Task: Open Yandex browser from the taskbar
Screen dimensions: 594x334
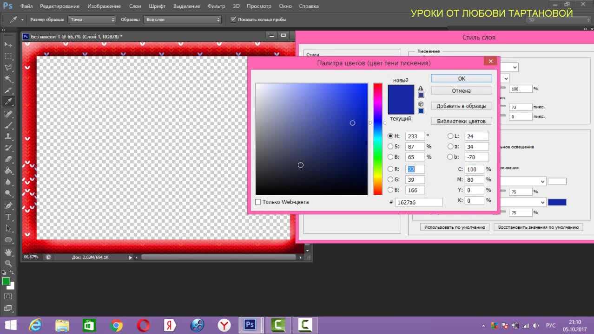Action: click(224, 325)
